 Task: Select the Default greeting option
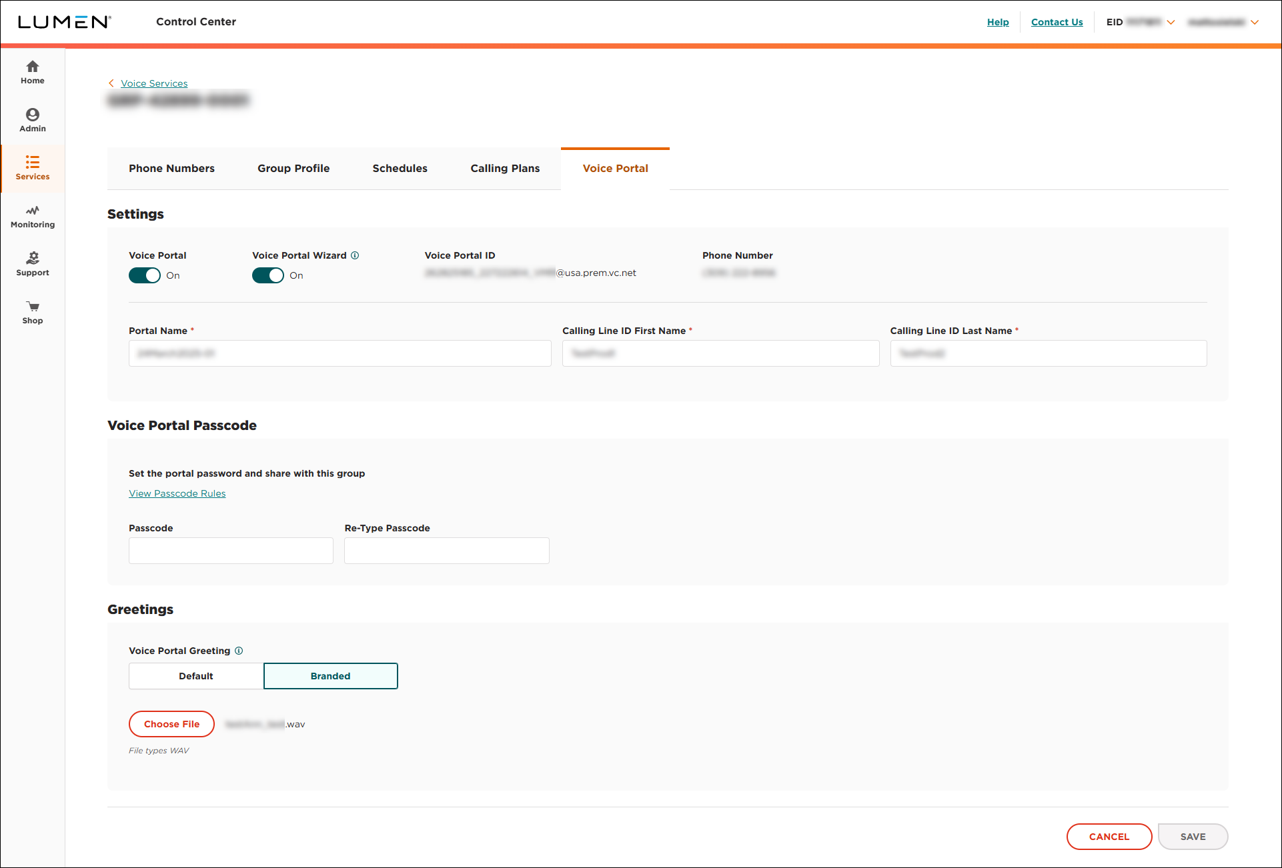195,675
